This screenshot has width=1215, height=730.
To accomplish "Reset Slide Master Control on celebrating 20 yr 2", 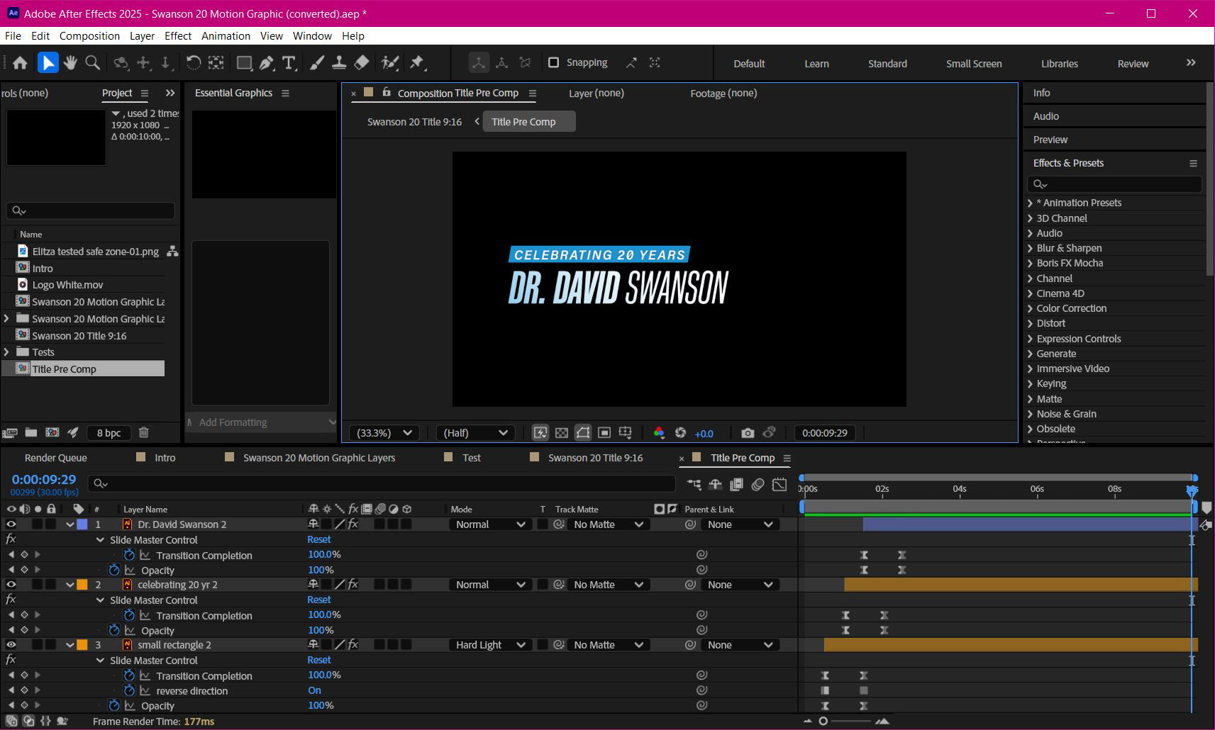I will pyautogui.click(x=319, y=600).
